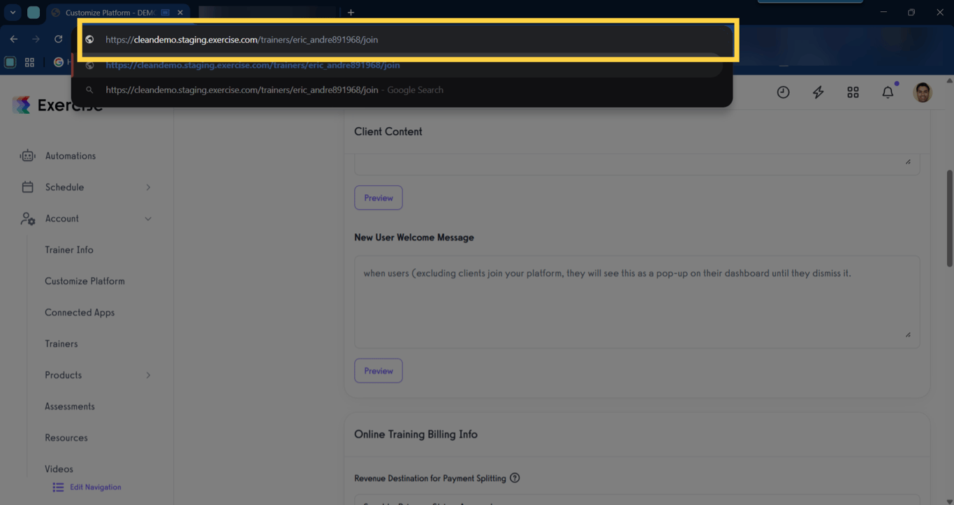Go to Trainer Info
Image resolution: width=954 pixels, height=505 pixels.
coord(69,250)
